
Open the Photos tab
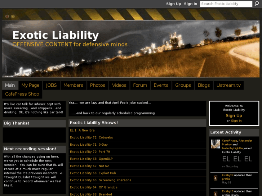98,85
